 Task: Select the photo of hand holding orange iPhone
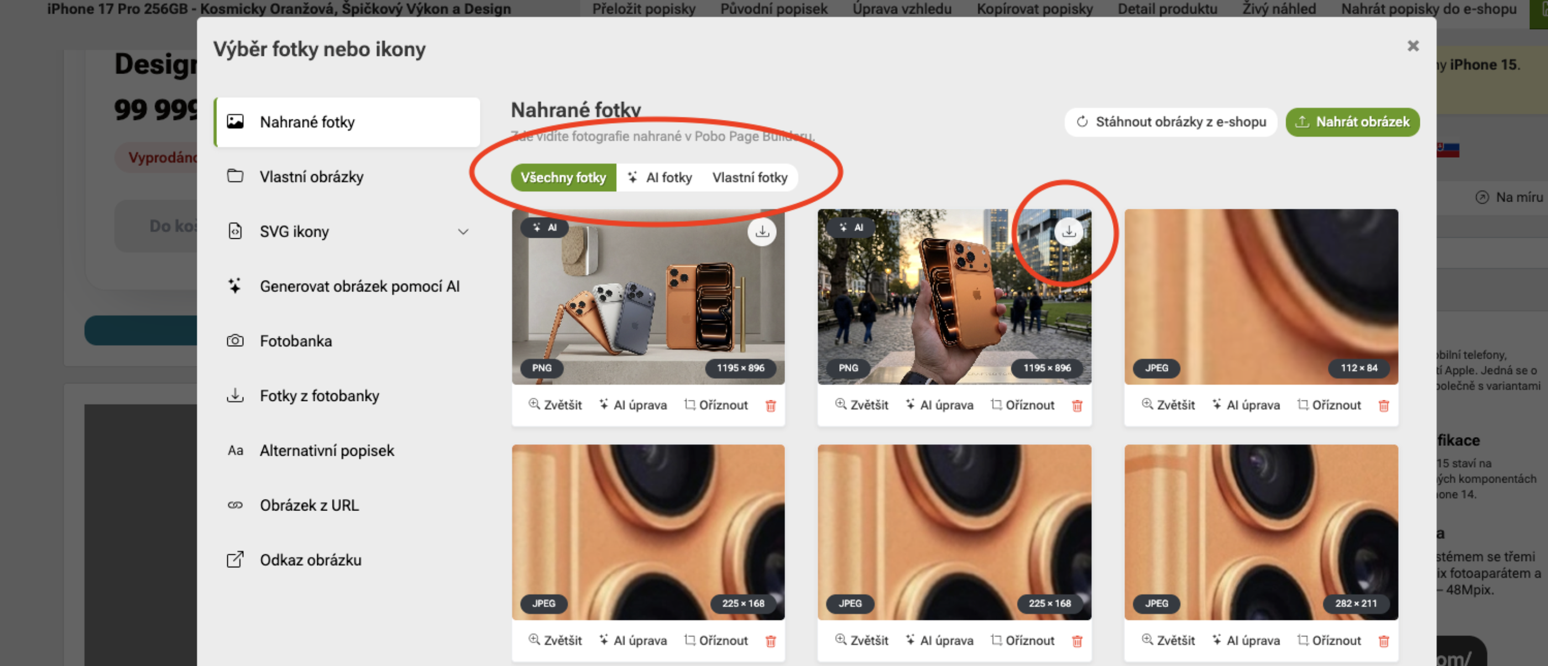(x=954, y=297)
